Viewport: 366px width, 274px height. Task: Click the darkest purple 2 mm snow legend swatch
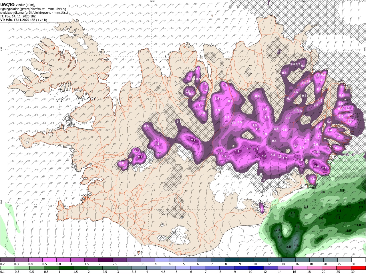point(105,260)
